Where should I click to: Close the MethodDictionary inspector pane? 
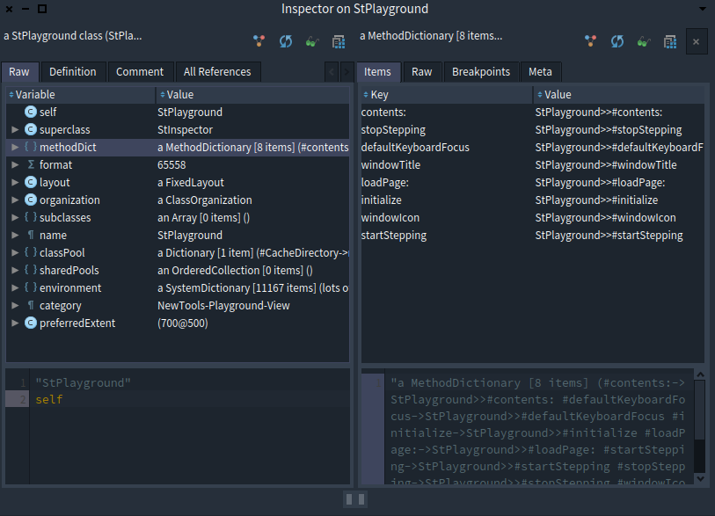[x=697, y=42]
